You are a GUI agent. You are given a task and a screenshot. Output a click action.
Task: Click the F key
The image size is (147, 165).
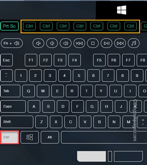(x=78, y=106)
